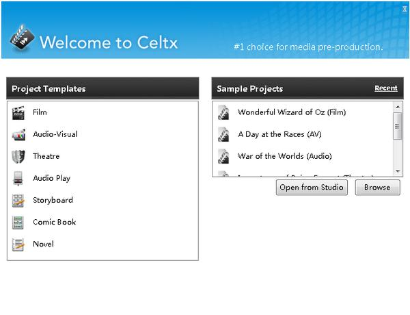Select the Film template label
The width and height of the screenshot is (410, 315).
point(40,112)
